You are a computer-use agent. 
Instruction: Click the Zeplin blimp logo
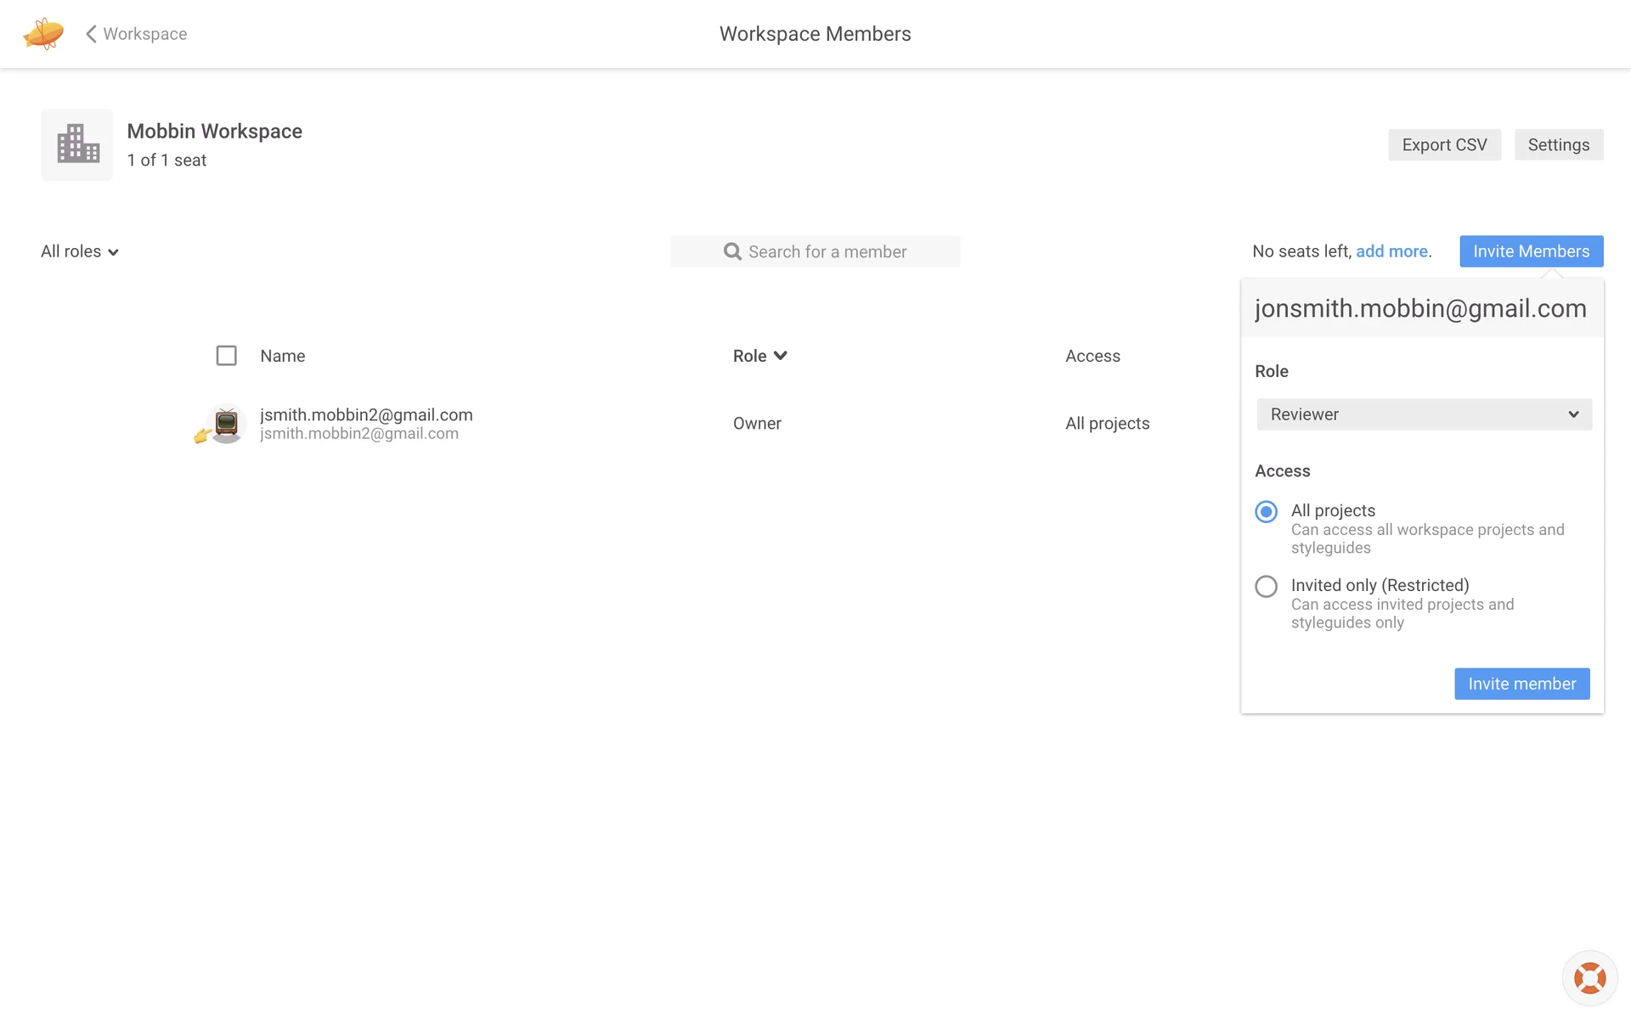point(43,34)
